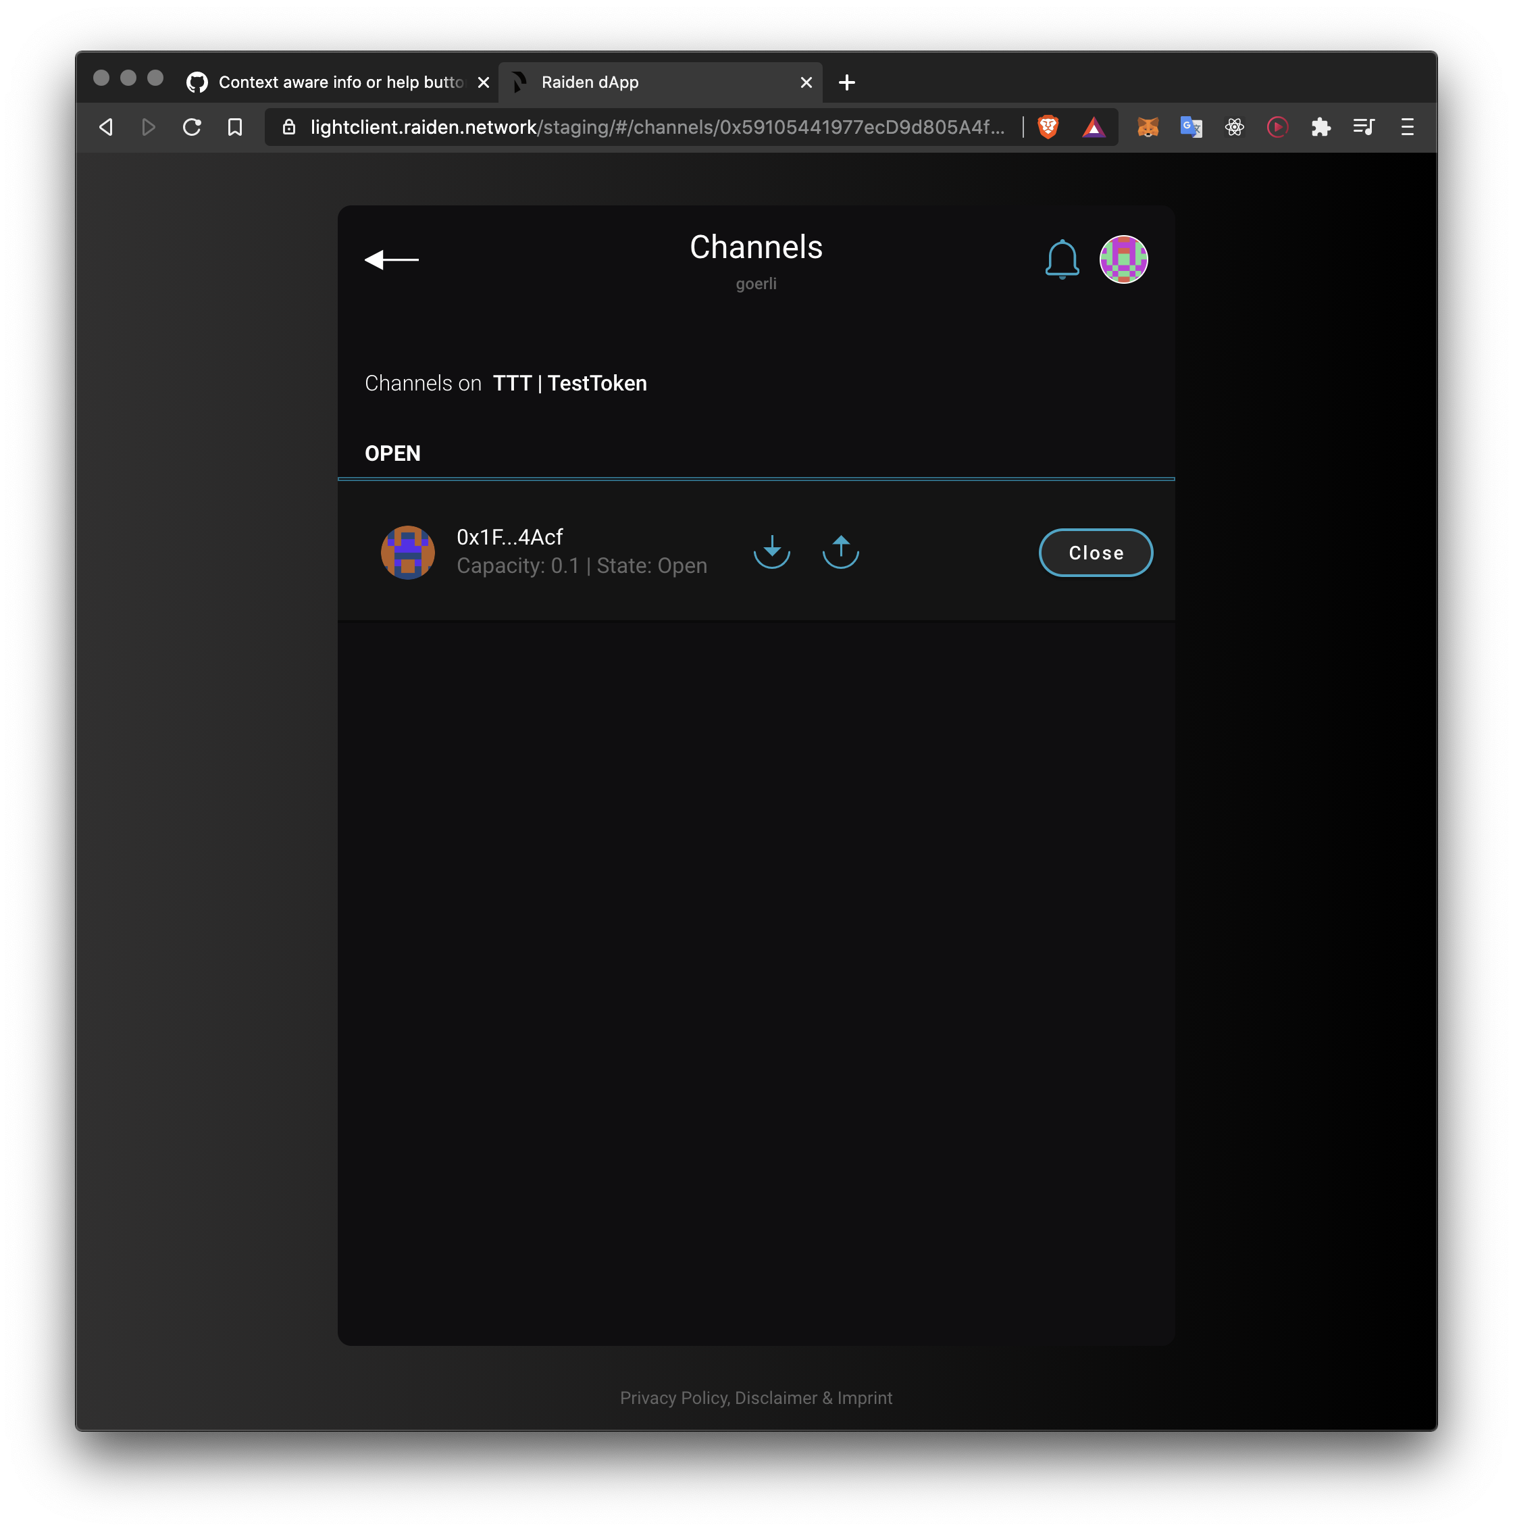This screenshot has width=1513, height=1531.
Task: Open a new browser tab
Action: [846, 82]
